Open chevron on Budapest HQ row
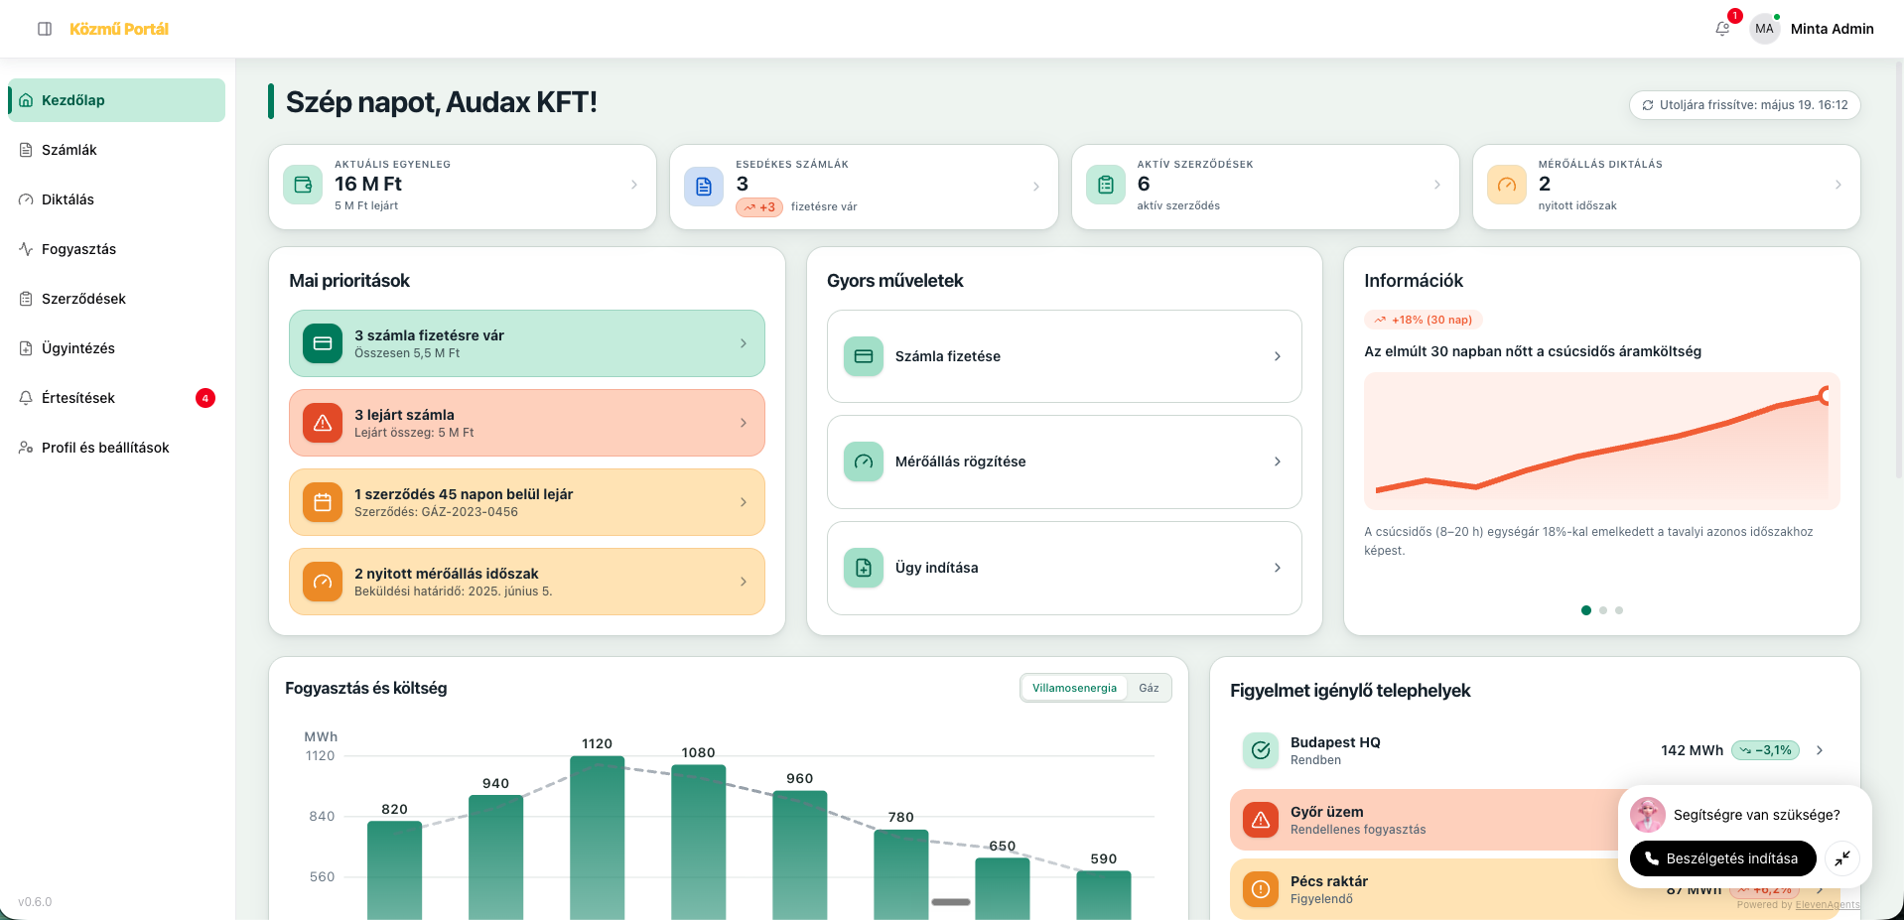This screenshot has width=1904, height=920. [1820, 750]
